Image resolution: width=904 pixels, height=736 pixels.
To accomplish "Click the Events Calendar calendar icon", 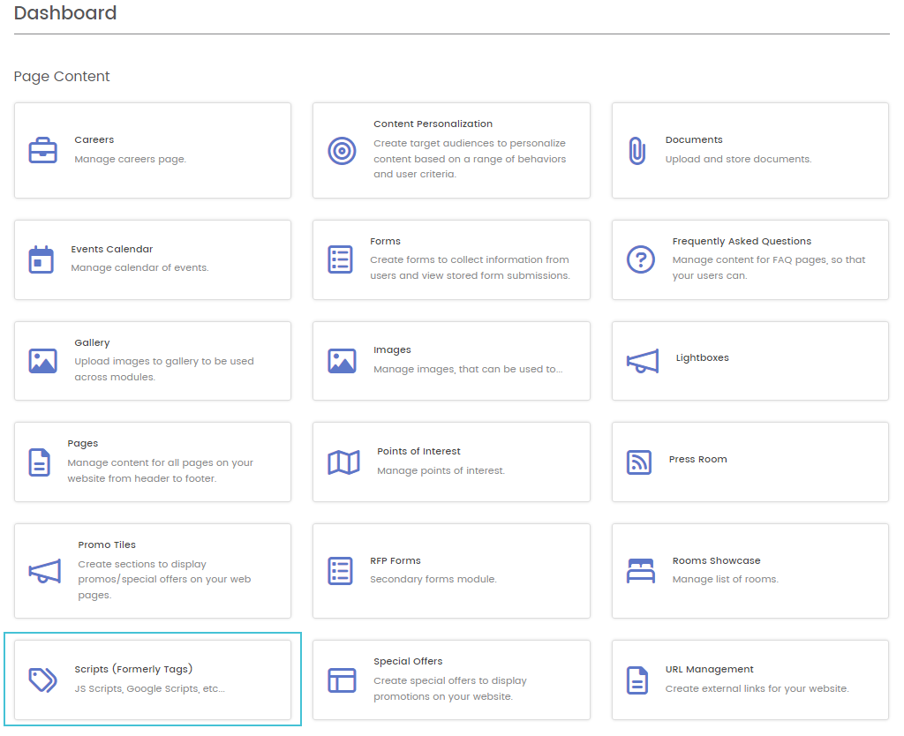I will pos(41,259).
